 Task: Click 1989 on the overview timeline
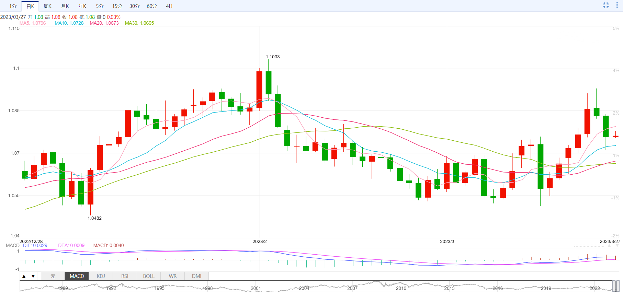tap(63, 288)
